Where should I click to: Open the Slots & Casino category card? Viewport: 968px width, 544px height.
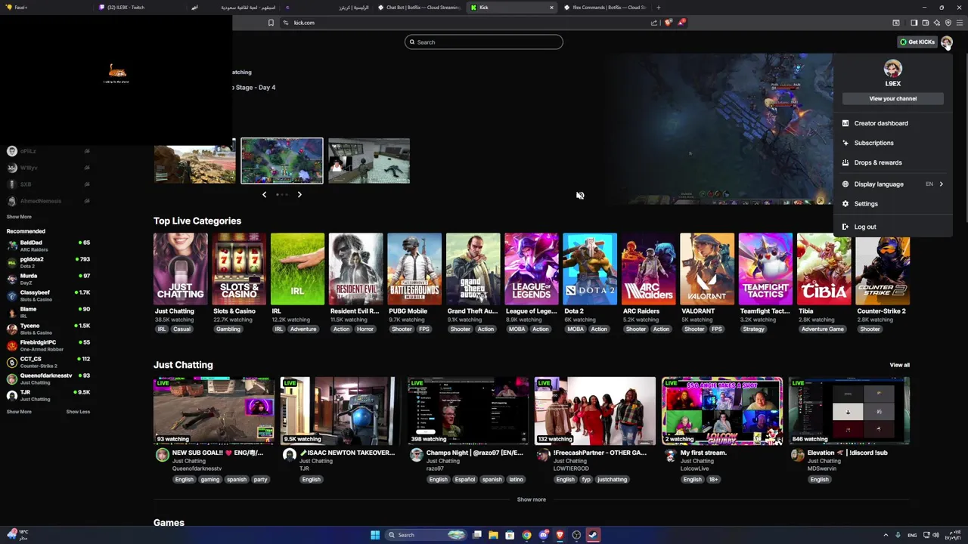[x=239, y=269]
